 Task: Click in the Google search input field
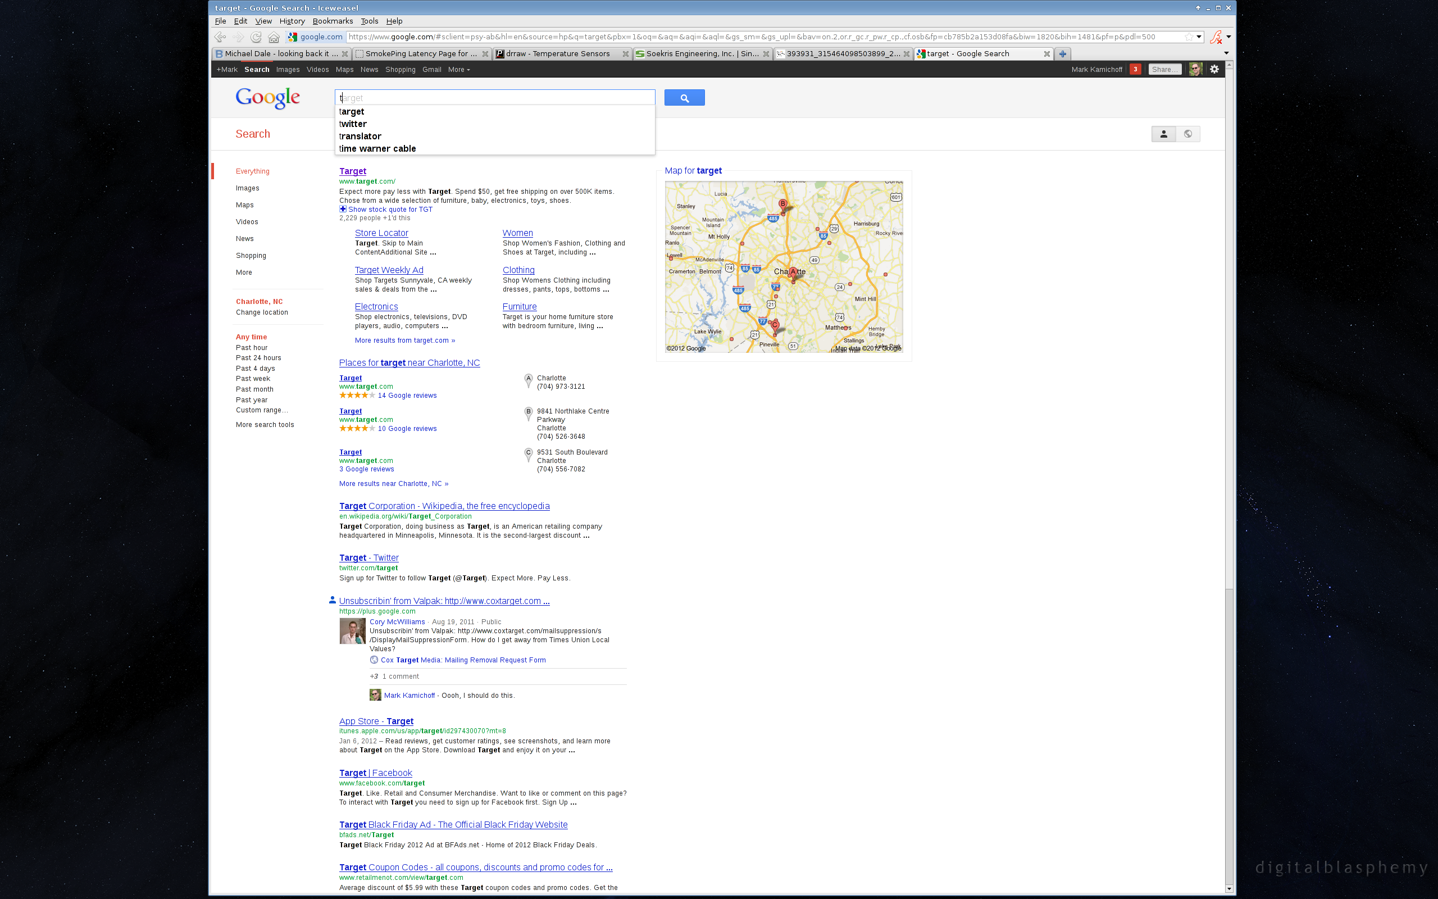(x=495, y=98)
